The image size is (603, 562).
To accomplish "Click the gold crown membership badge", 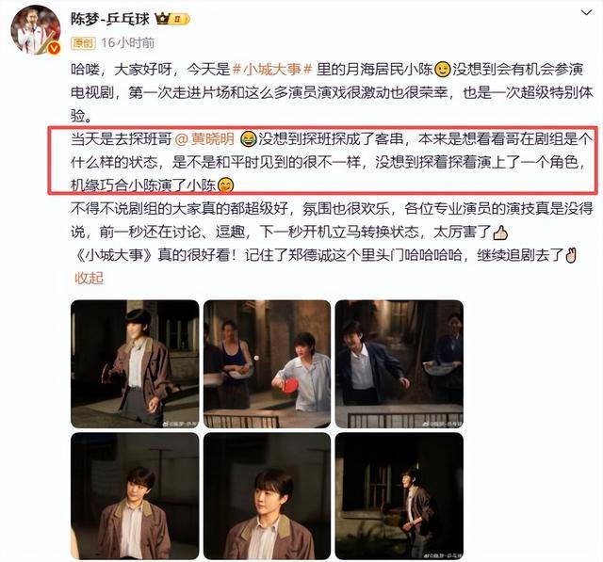I will coord(172,19).
